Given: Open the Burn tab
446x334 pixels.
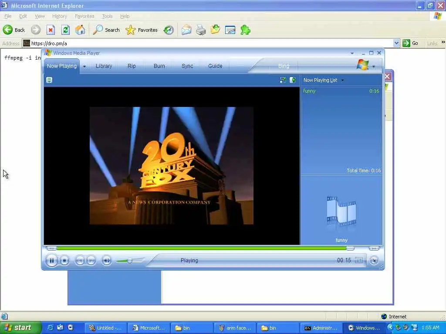Looking at the screenshot, I should tap(159, 66).
